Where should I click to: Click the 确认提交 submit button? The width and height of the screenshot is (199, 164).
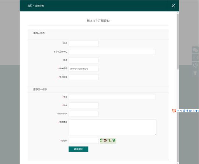pyautogui.click(x=78, y=149)
